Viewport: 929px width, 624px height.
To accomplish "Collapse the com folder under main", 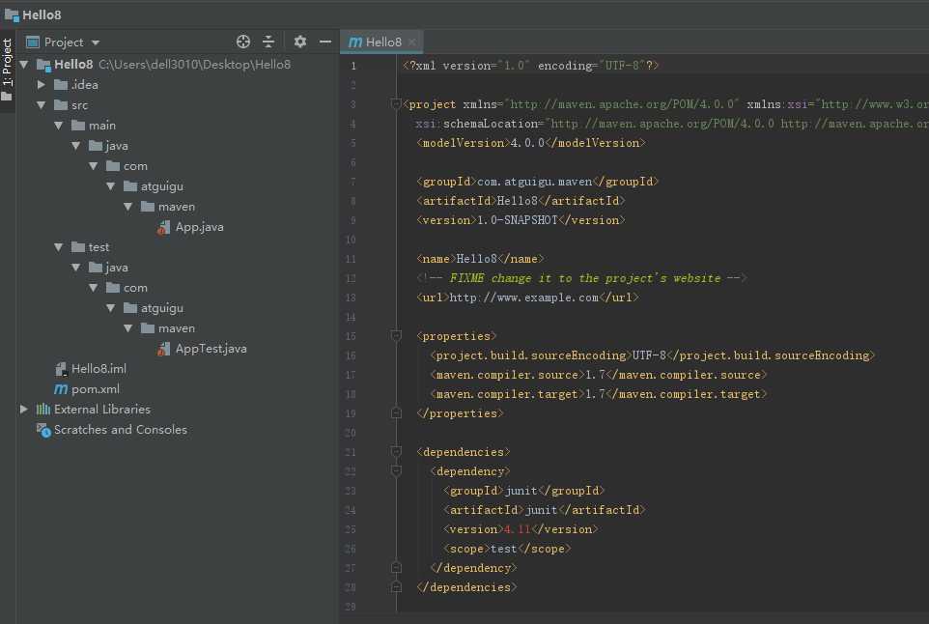I will (x=94, y=166).
